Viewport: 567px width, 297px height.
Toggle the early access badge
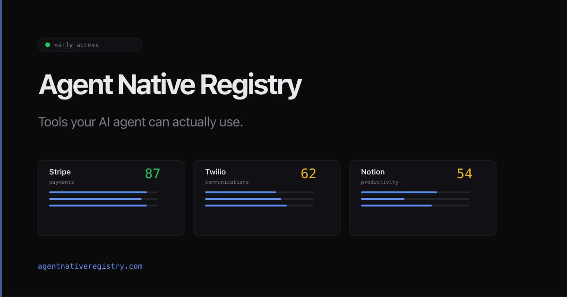click(90, 45)
